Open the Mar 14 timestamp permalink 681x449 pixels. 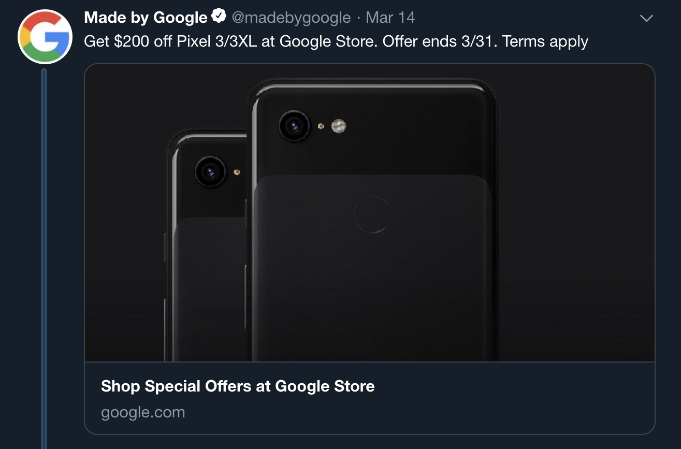(x=390, y=18)
